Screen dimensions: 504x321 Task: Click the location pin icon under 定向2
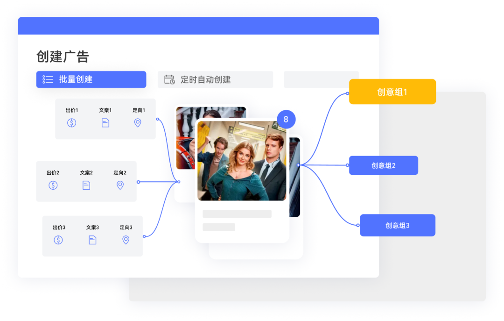120,185
